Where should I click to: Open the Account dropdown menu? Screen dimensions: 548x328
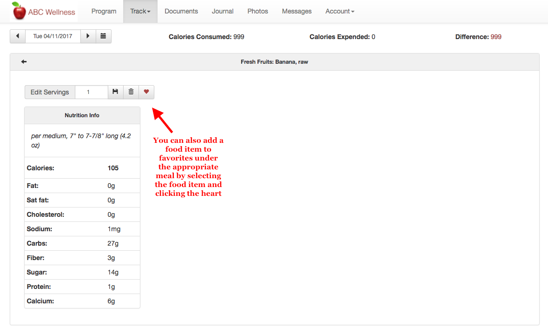point(339,11)
